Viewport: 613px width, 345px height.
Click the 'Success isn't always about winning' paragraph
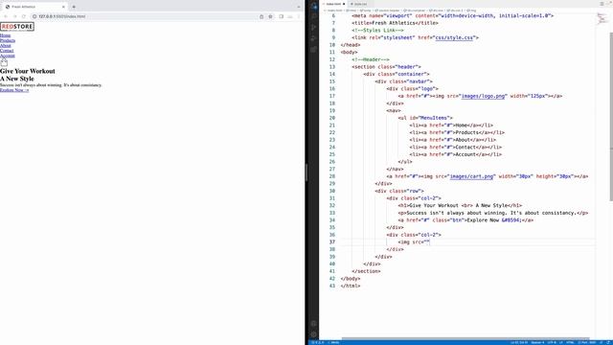[51, 85]
